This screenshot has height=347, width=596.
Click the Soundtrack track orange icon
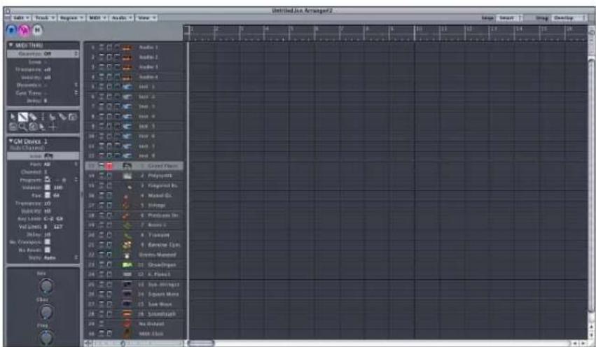click(127, 314)
